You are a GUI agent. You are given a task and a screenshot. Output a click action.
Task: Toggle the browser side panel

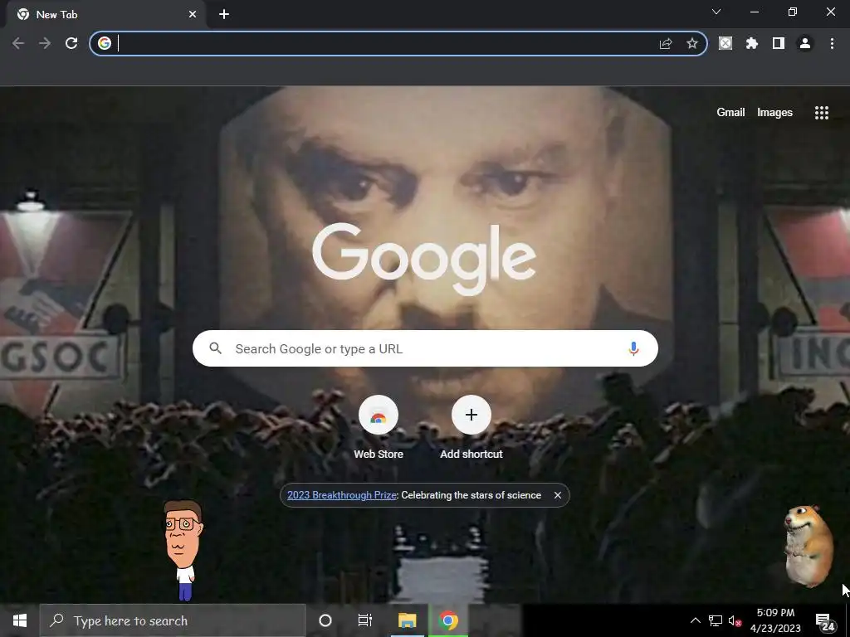point(779,43)
